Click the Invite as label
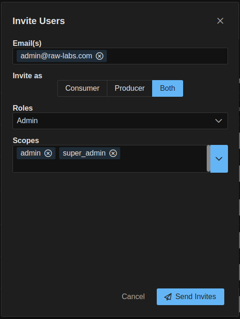The image size is (240, 319). tap(27, 75)
